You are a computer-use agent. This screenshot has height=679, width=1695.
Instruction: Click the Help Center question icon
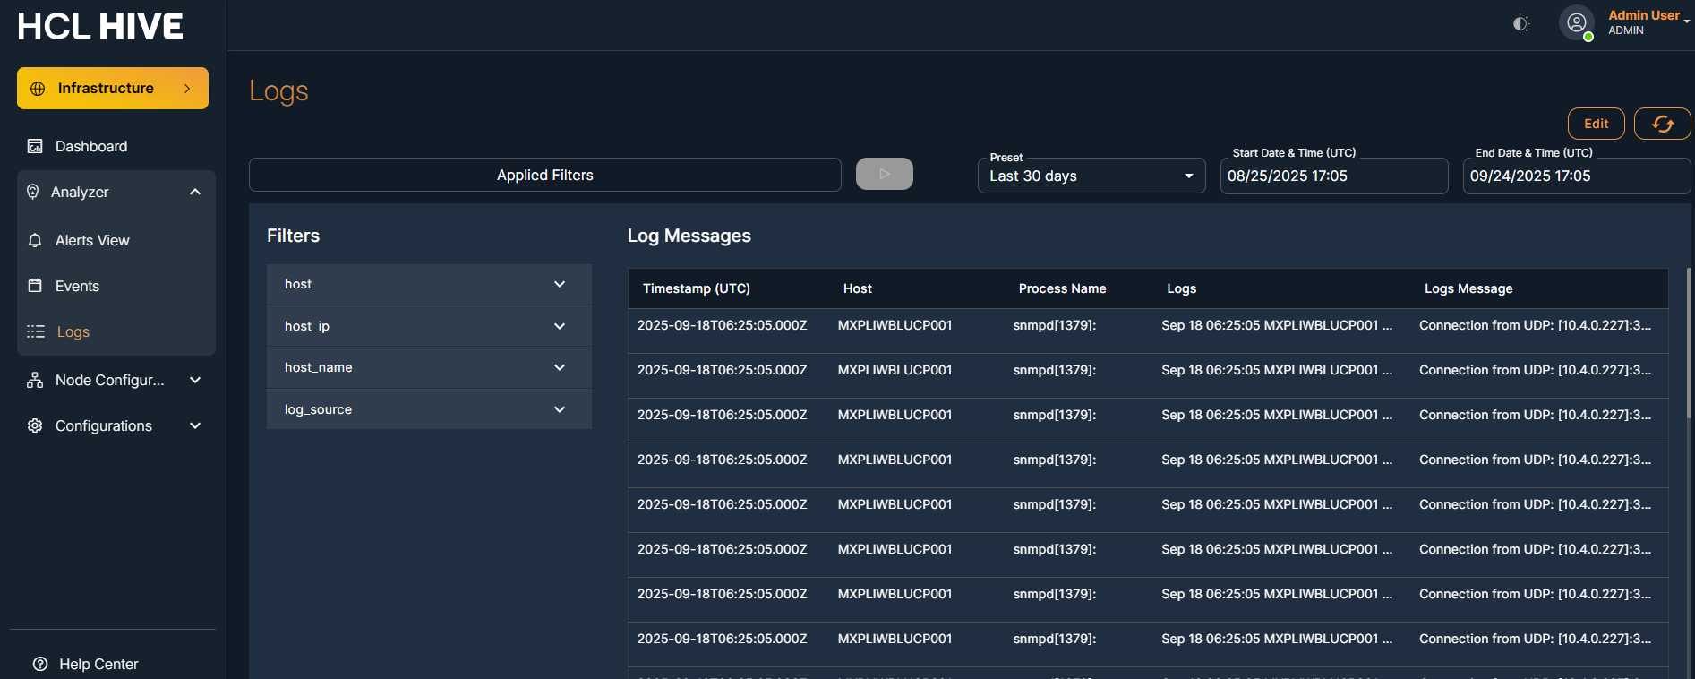point(40,664)
